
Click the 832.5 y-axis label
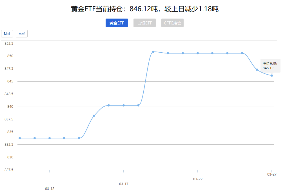coord(9,145)
